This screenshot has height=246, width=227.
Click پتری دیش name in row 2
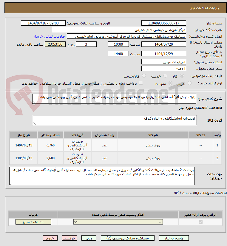click(x=153, y=158)
